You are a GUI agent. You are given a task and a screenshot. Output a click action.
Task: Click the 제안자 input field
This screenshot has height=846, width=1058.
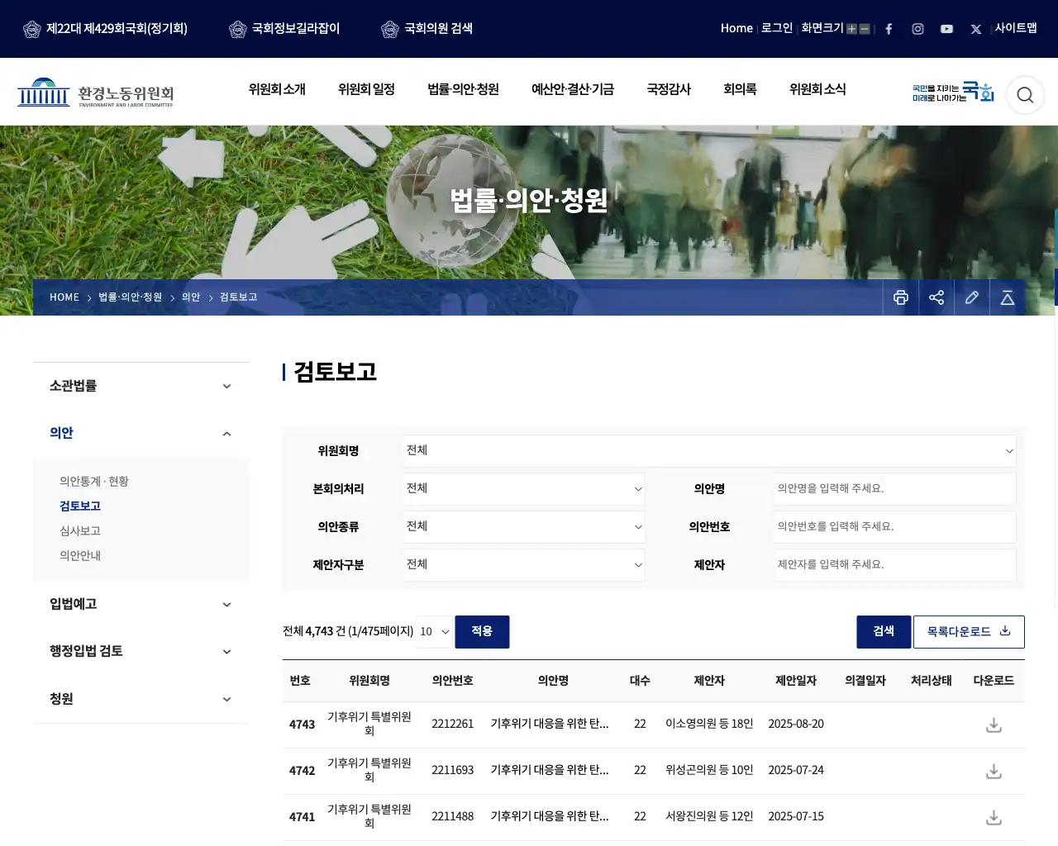click(x=895, y=565)
